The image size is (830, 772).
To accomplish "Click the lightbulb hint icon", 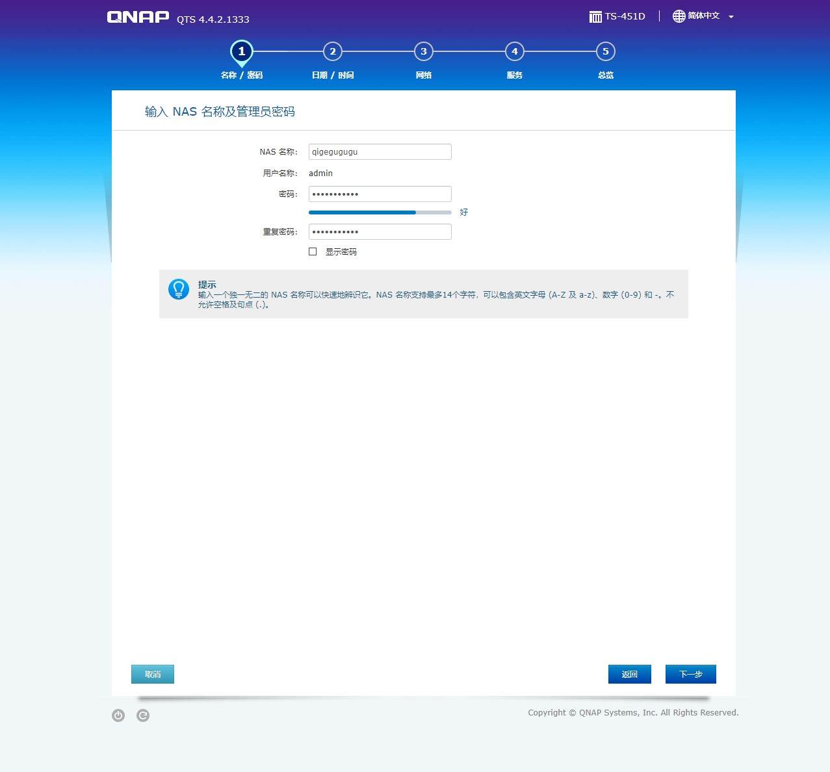I will pos(179,289).
